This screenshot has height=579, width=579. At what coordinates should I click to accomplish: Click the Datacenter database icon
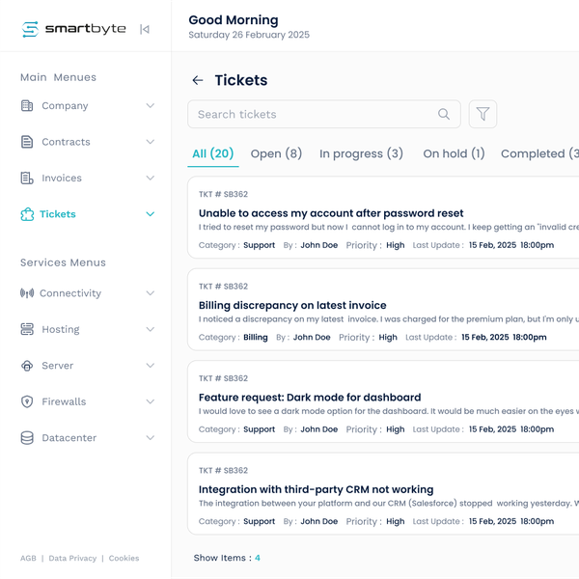[27, 438]
